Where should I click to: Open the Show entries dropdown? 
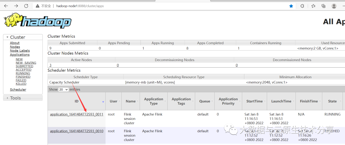(x=64, y=89)
